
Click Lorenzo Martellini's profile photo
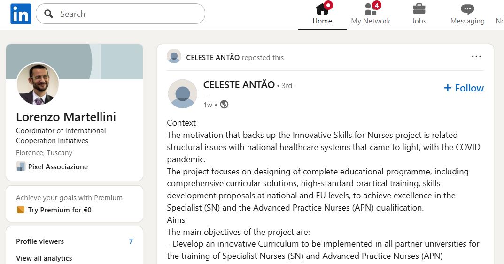tap(38, 84)
